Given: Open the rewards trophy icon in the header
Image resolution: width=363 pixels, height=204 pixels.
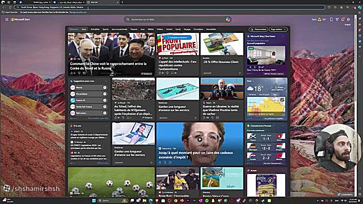Looking at the screenshot, I should [337, 20].
